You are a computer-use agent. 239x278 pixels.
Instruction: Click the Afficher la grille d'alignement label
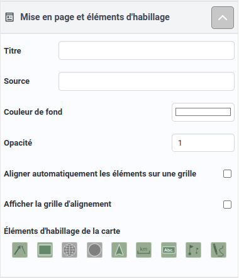[x=58, y=204]
